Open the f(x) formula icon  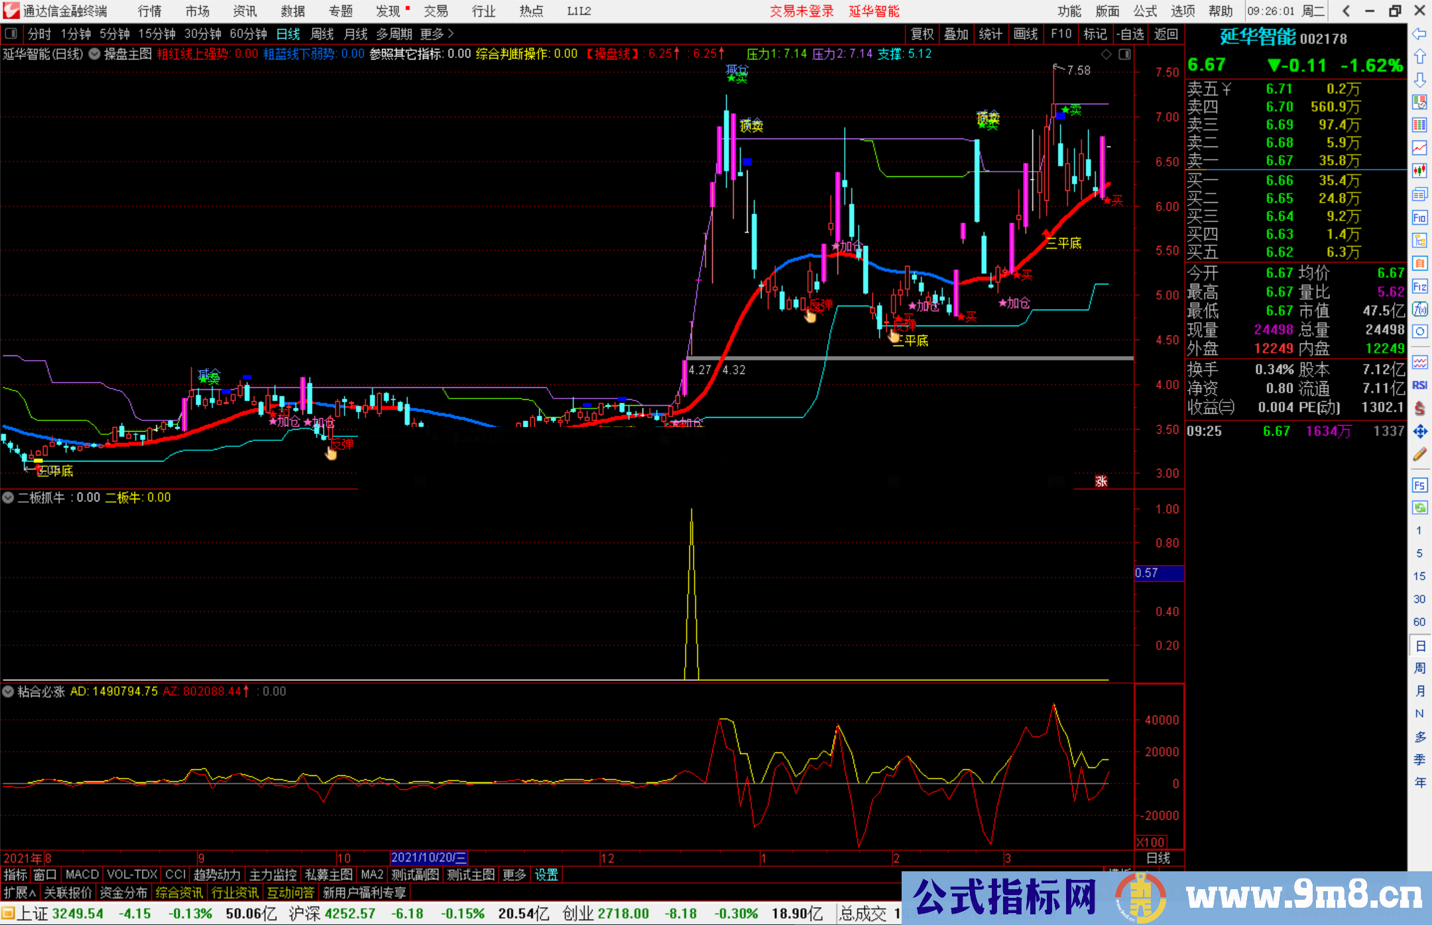pyautogui.click(x=1419, y=309)
